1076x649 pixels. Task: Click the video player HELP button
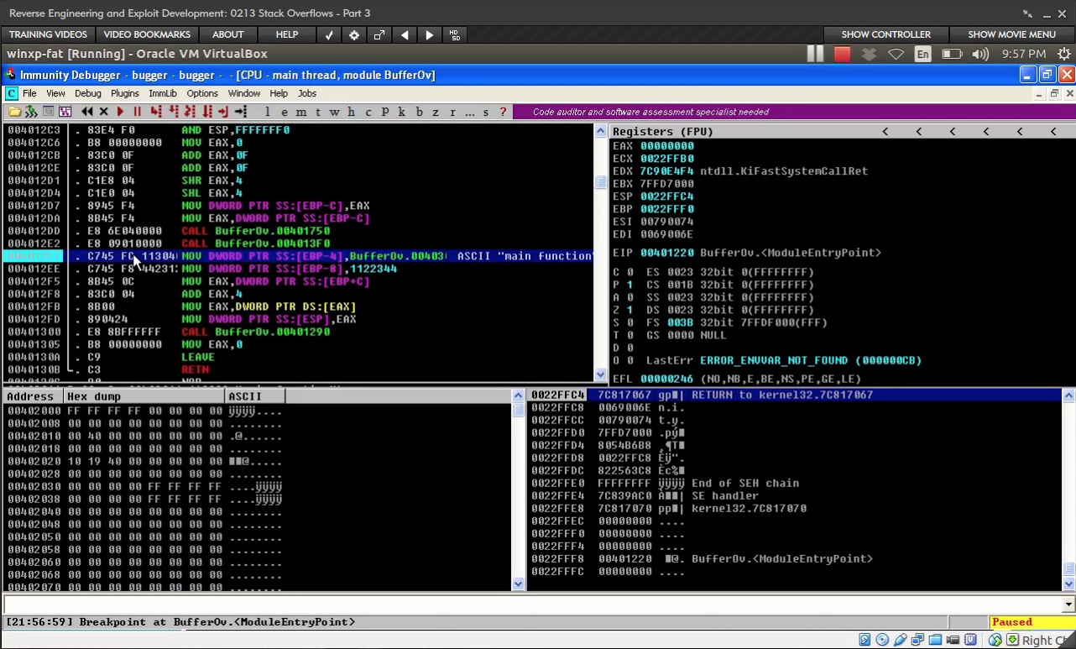click(x=287, y=34)
